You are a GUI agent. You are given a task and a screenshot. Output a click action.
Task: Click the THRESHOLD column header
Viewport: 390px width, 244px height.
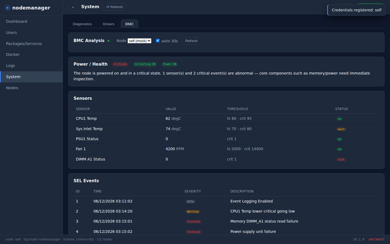pos(237,109)
